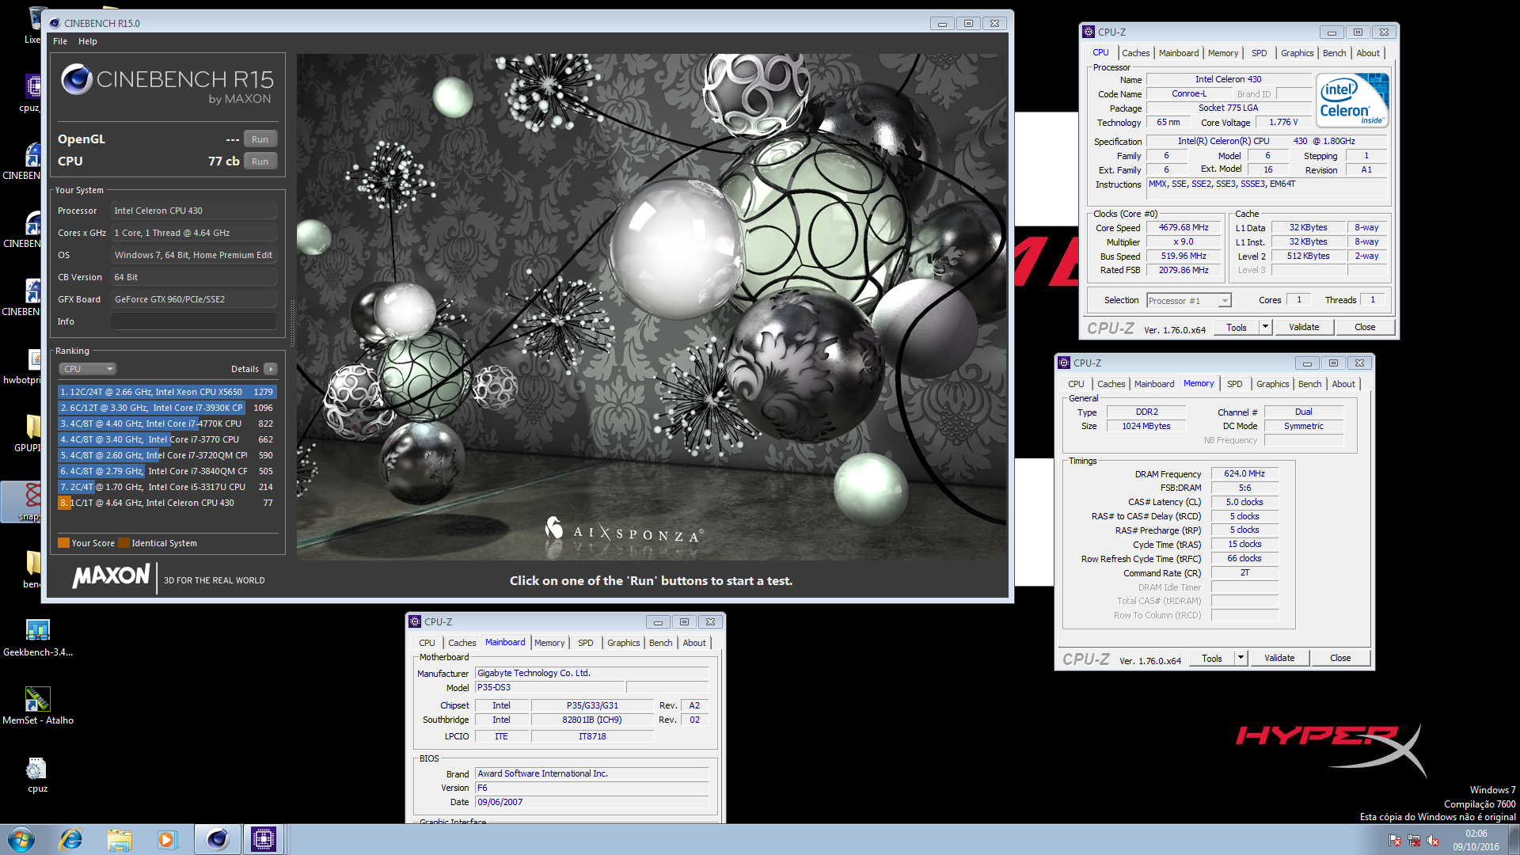Click network tray icon with red X
The width and height of the screenshot is (1520, 855).
click(1414, 841)
